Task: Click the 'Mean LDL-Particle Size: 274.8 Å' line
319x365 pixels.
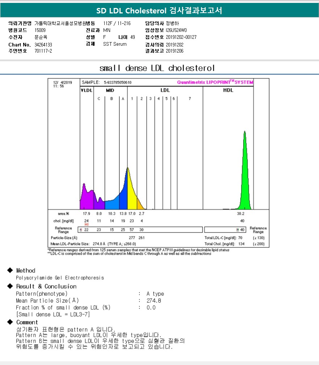Action: 78,244
